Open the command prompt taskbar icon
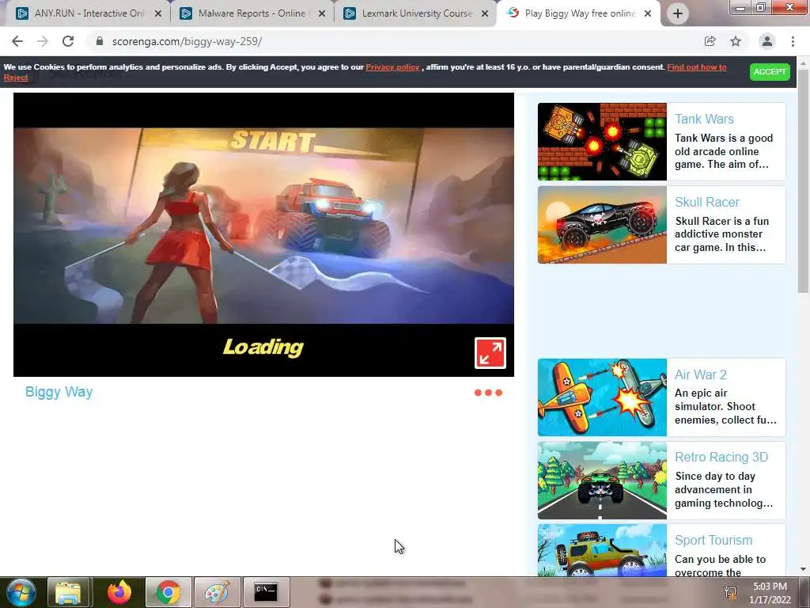The image size is (810, 608). [x=266, y=592]
